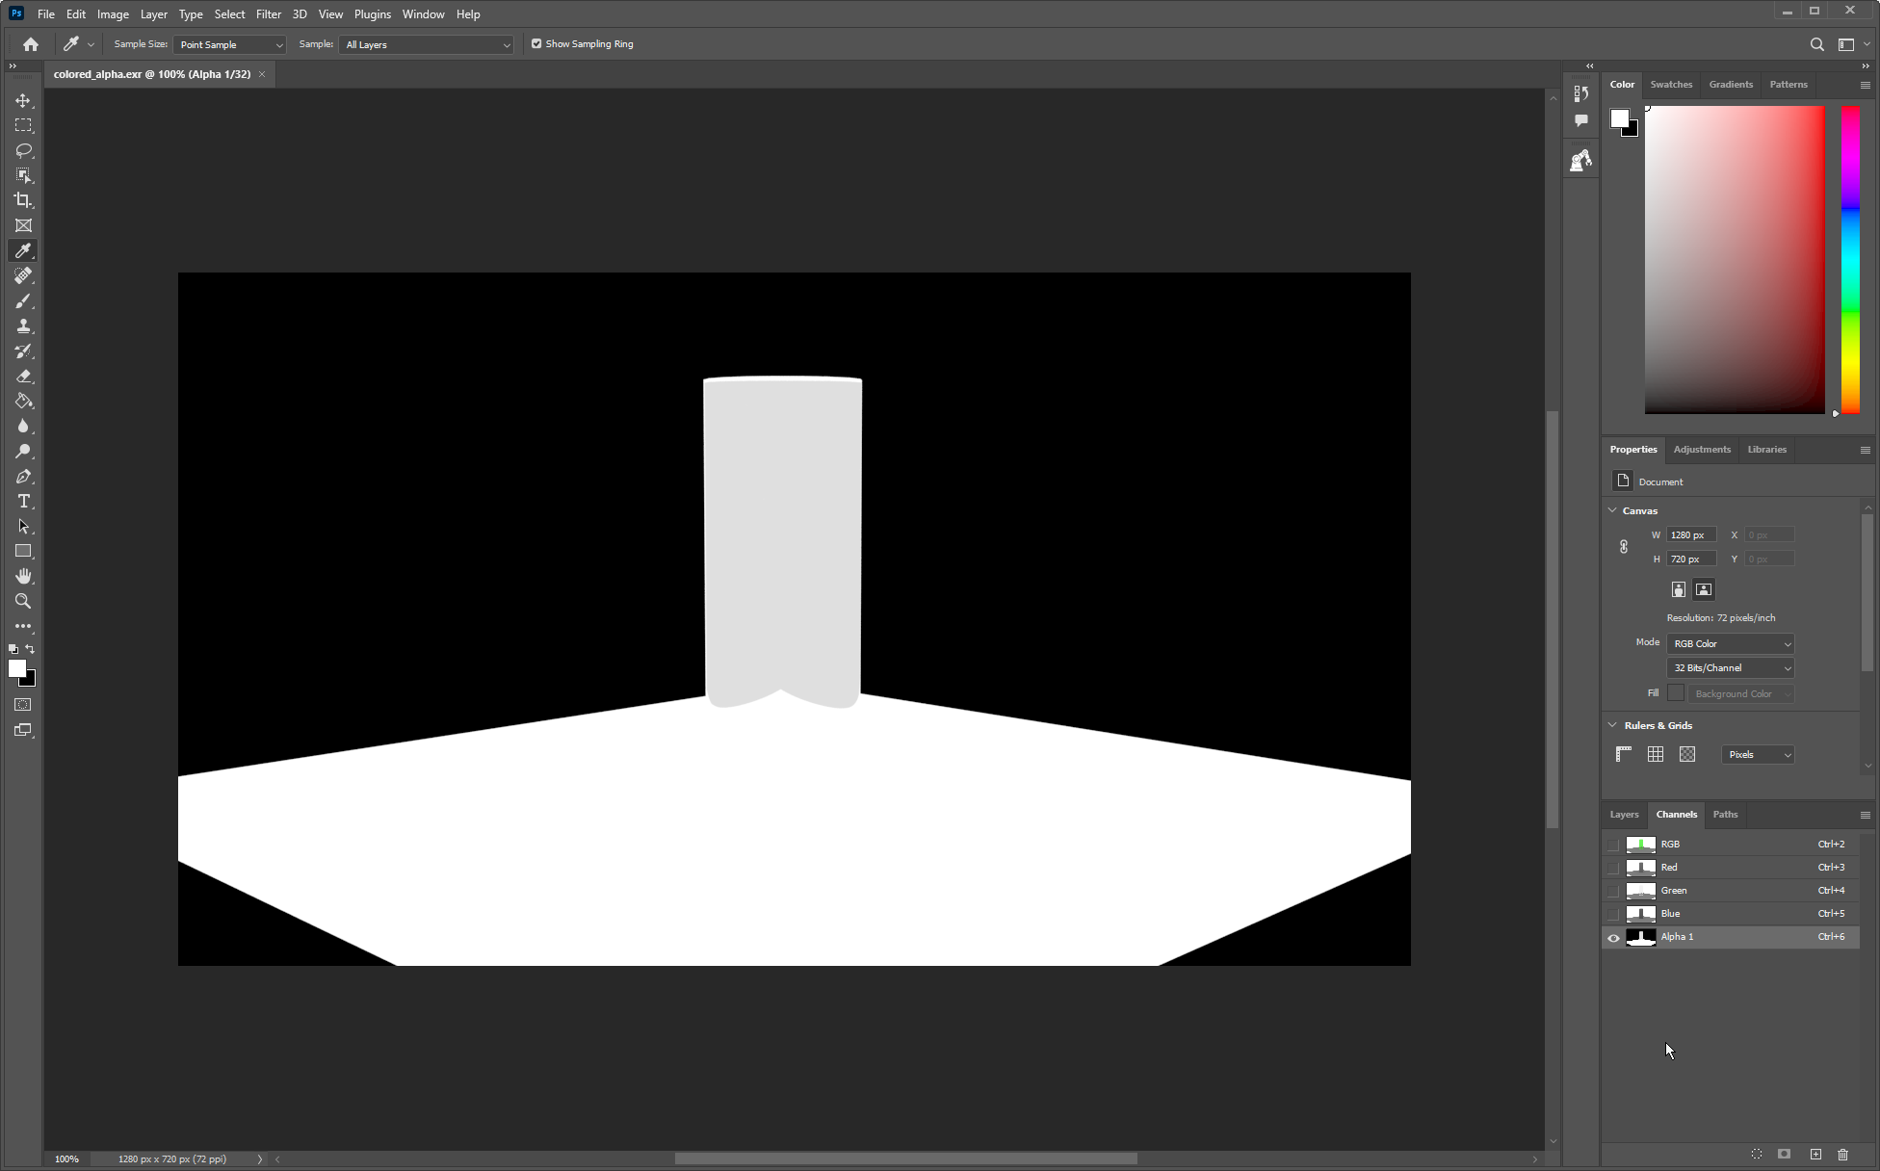Select the Alpha 1 channel row
This screenshot has height=1171, width=1880.
pos(1731,937)
